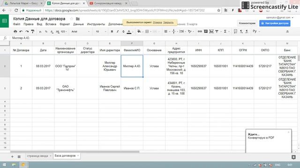Rename the title Копия Данные для договора

39,19
